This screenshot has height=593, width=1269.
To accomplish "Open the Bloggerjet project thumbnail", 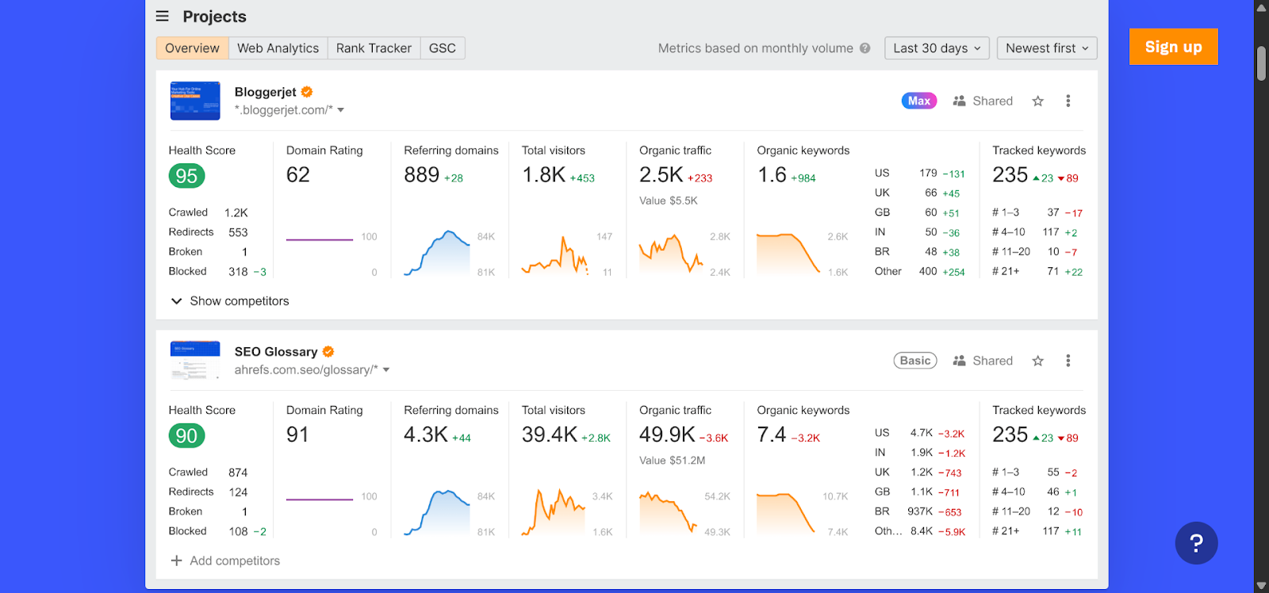I will pyautogui.click(x=195, y=101).
